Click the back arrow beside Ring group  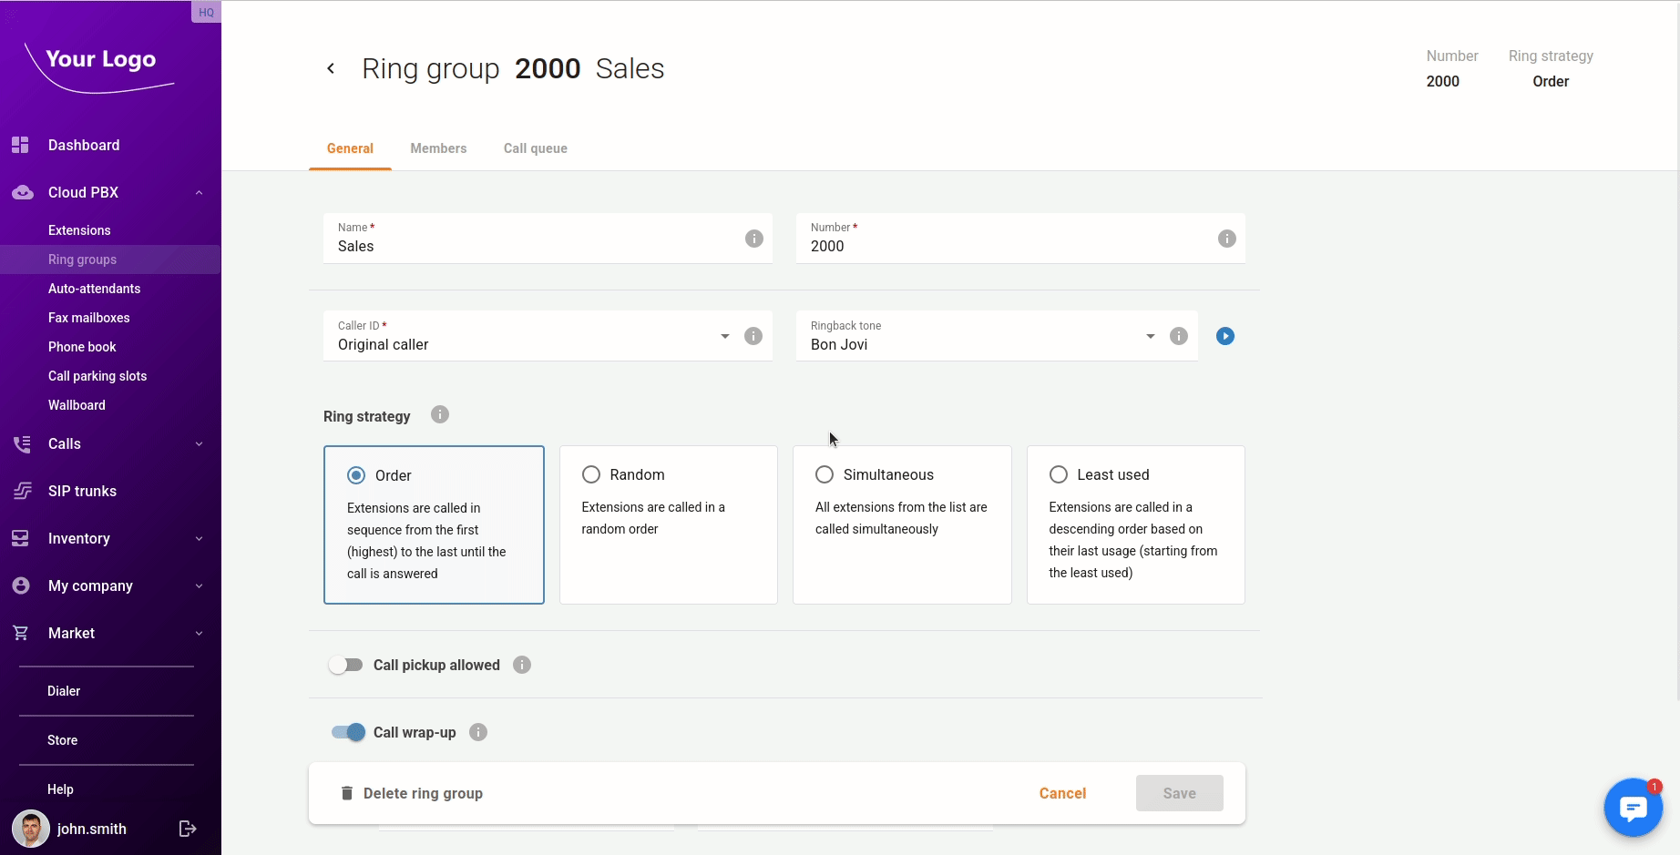click(x=331, y=68)
